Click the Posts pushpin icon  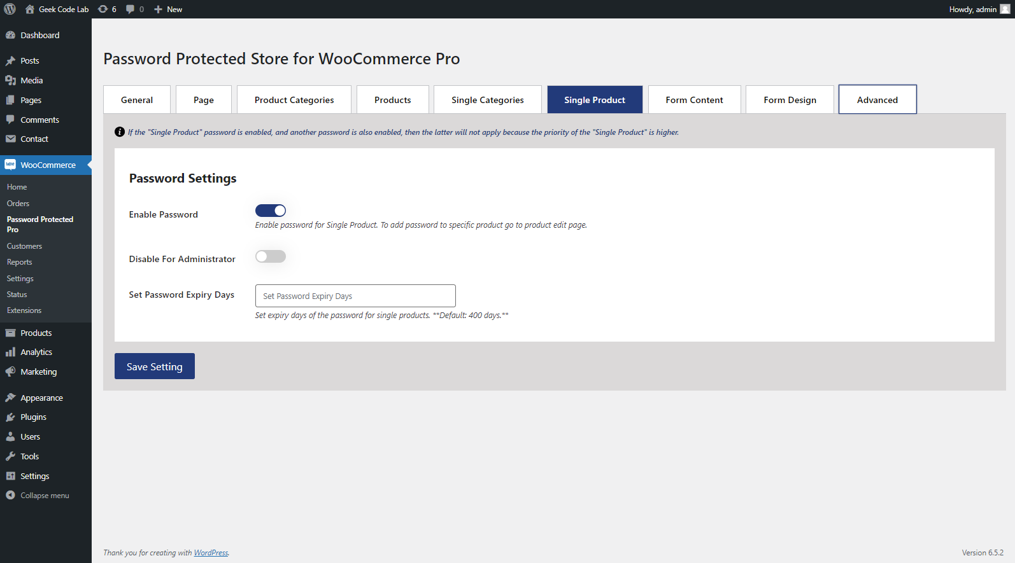[10, 61]
